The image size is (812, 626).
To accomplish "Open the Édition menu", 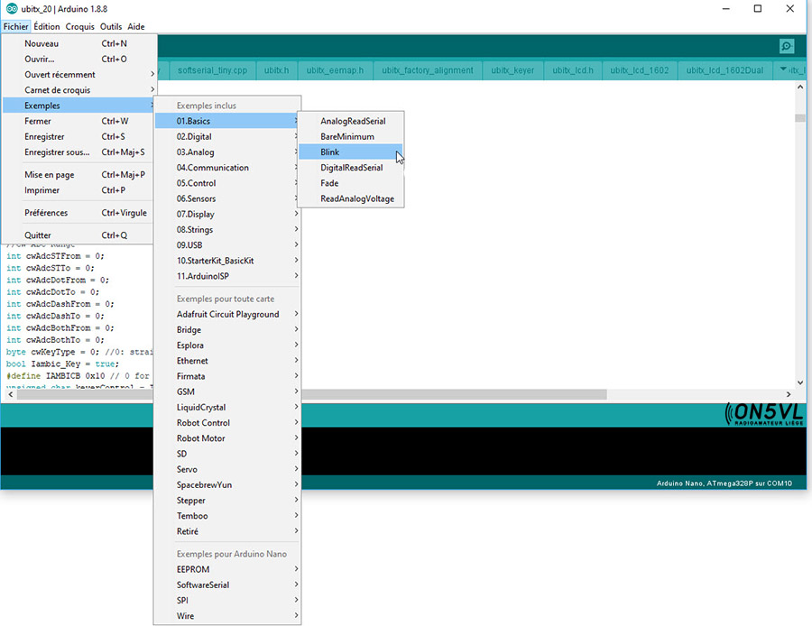I will (x=47, y=26).
